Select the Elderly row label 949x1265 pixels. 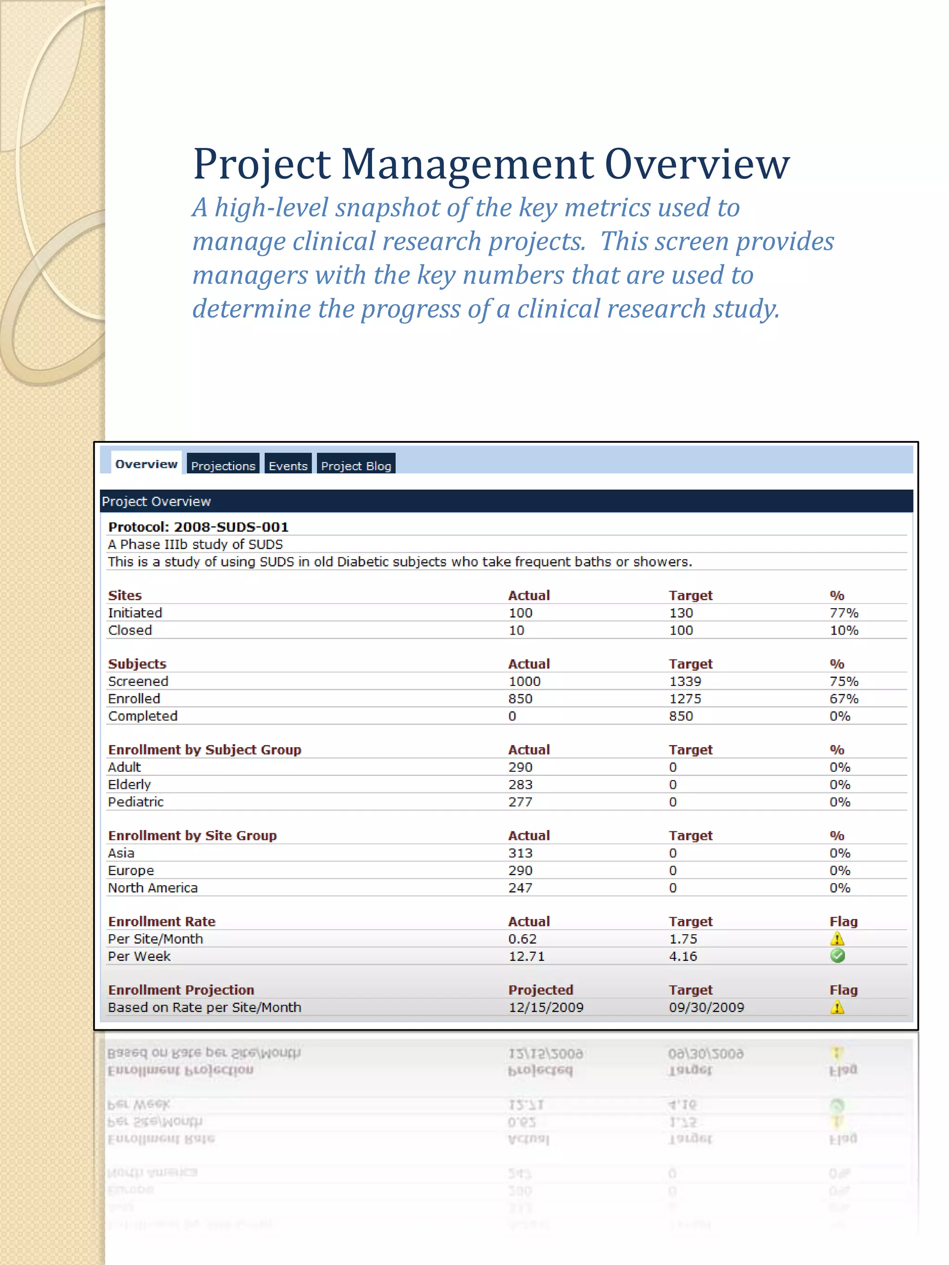(129, 784)
